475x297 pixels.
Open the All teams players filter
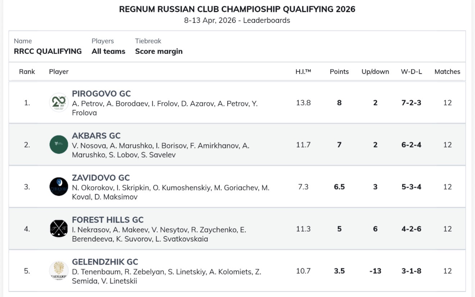pyautogui.click(x=108, y=51)
